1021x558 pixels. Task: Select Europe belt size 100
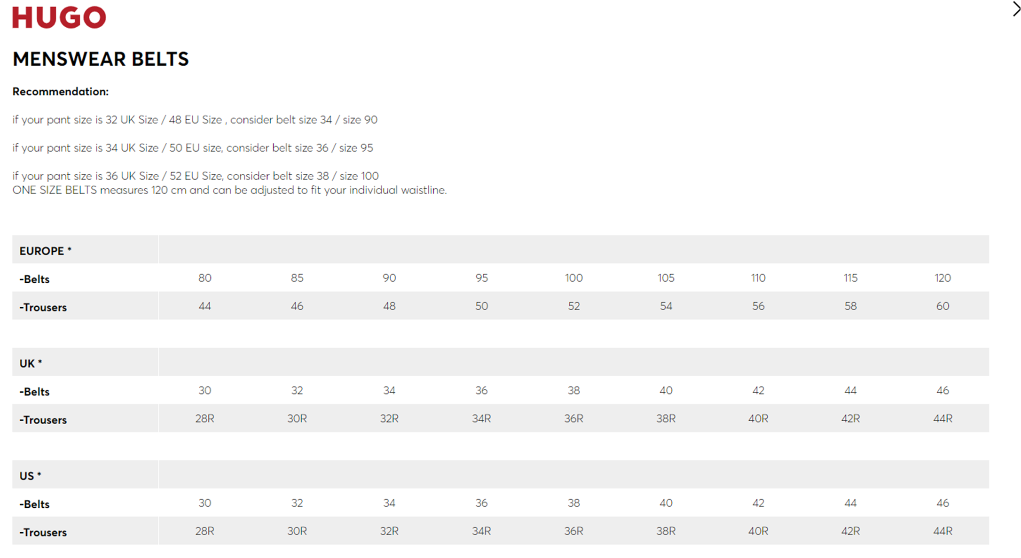click(x=574, y=278)
